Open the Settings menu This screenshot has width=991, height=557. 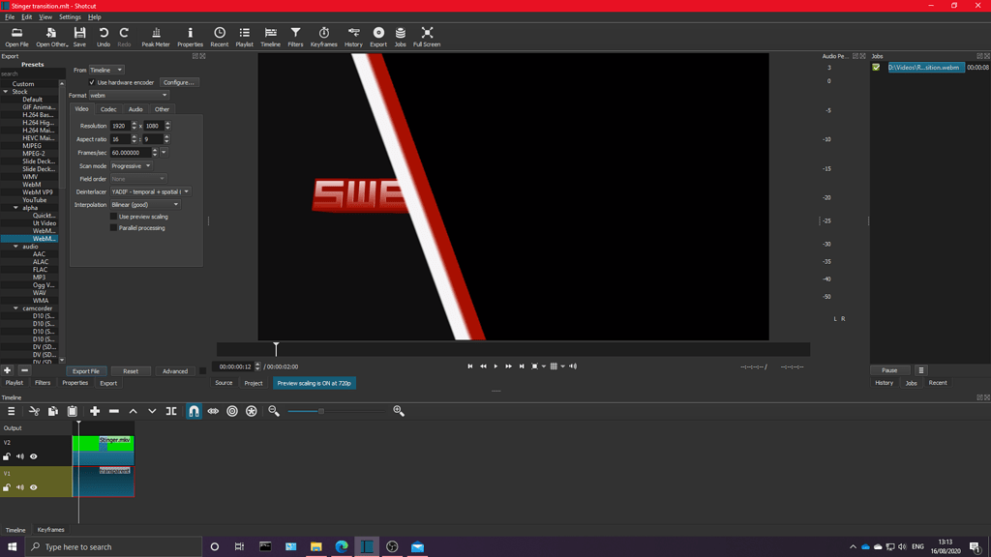(70, 17)
